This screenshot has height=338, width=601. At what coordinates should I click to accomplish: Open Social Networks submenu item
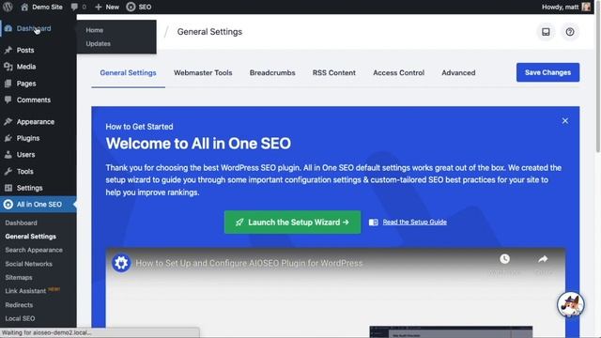point(29,264)
